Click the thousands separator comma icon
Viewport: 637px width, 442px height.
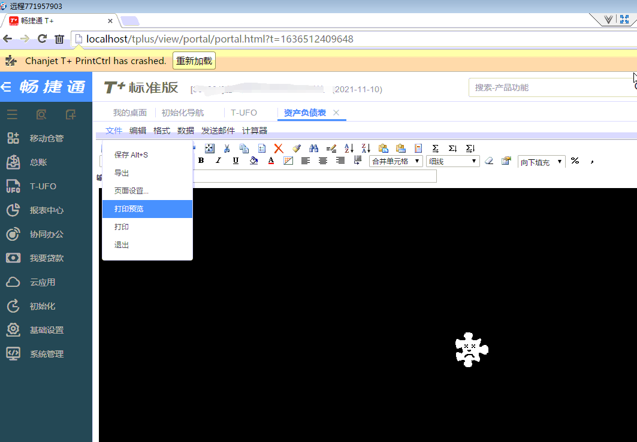point(592,162)
